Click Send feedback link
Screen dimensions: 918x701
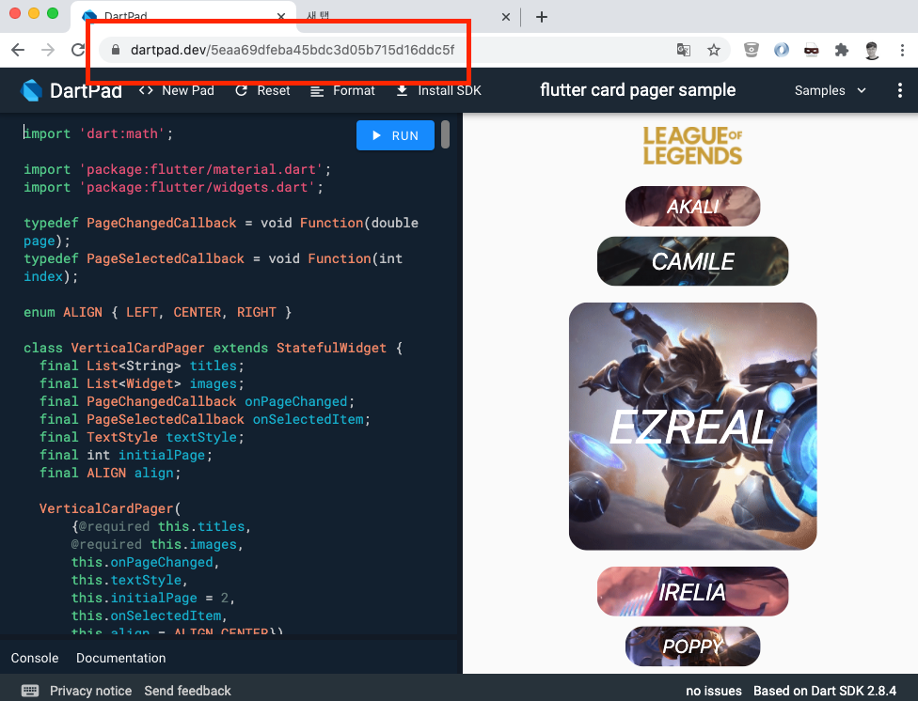(188, 691)
